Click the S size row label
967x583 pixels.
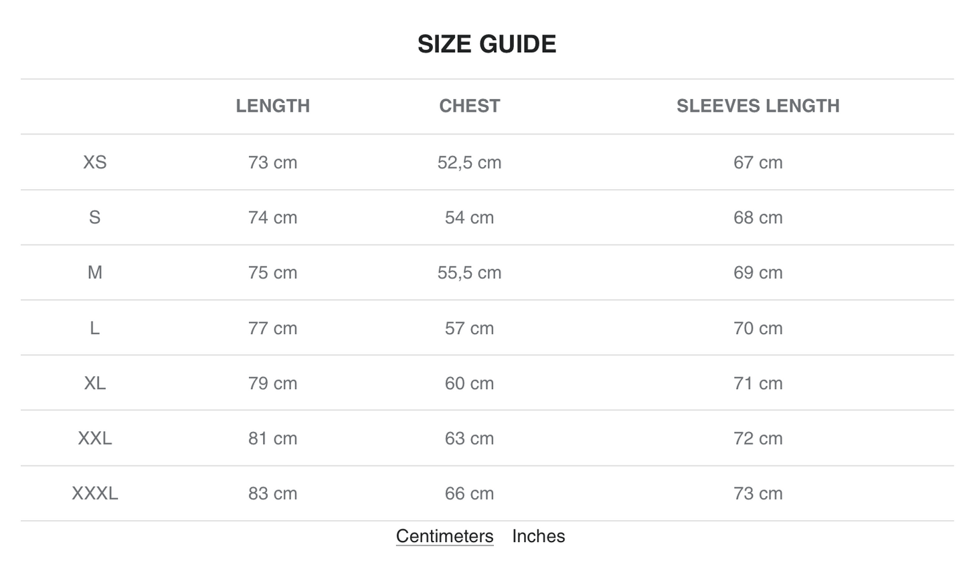tap(94, 217)
